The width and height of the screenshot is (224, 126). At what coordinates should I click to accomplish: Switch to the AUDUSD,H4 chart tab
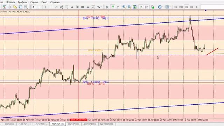[90, 124]
